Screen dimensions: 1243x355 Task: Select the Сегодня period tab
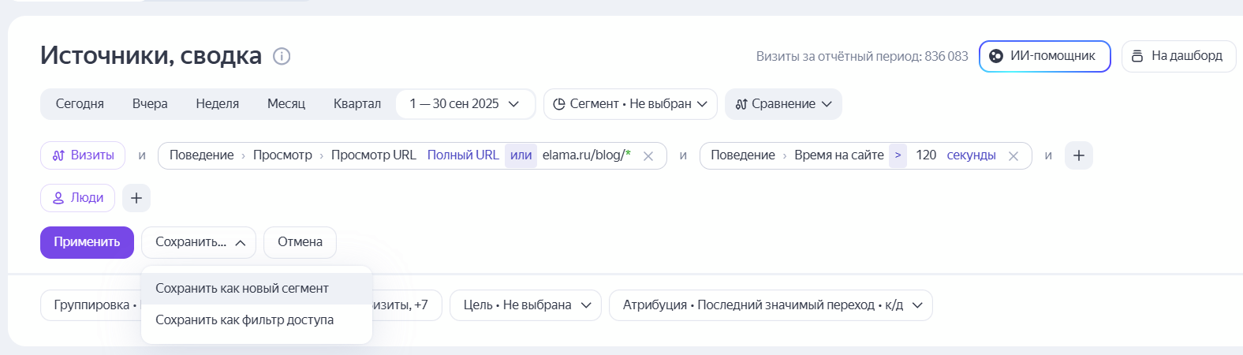click(80, 104)
